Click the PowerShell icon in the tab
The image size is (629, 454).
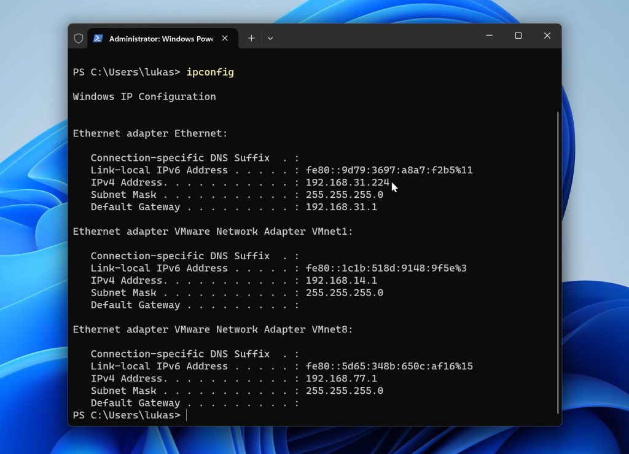pyautogui.click(x=99, y=37)
